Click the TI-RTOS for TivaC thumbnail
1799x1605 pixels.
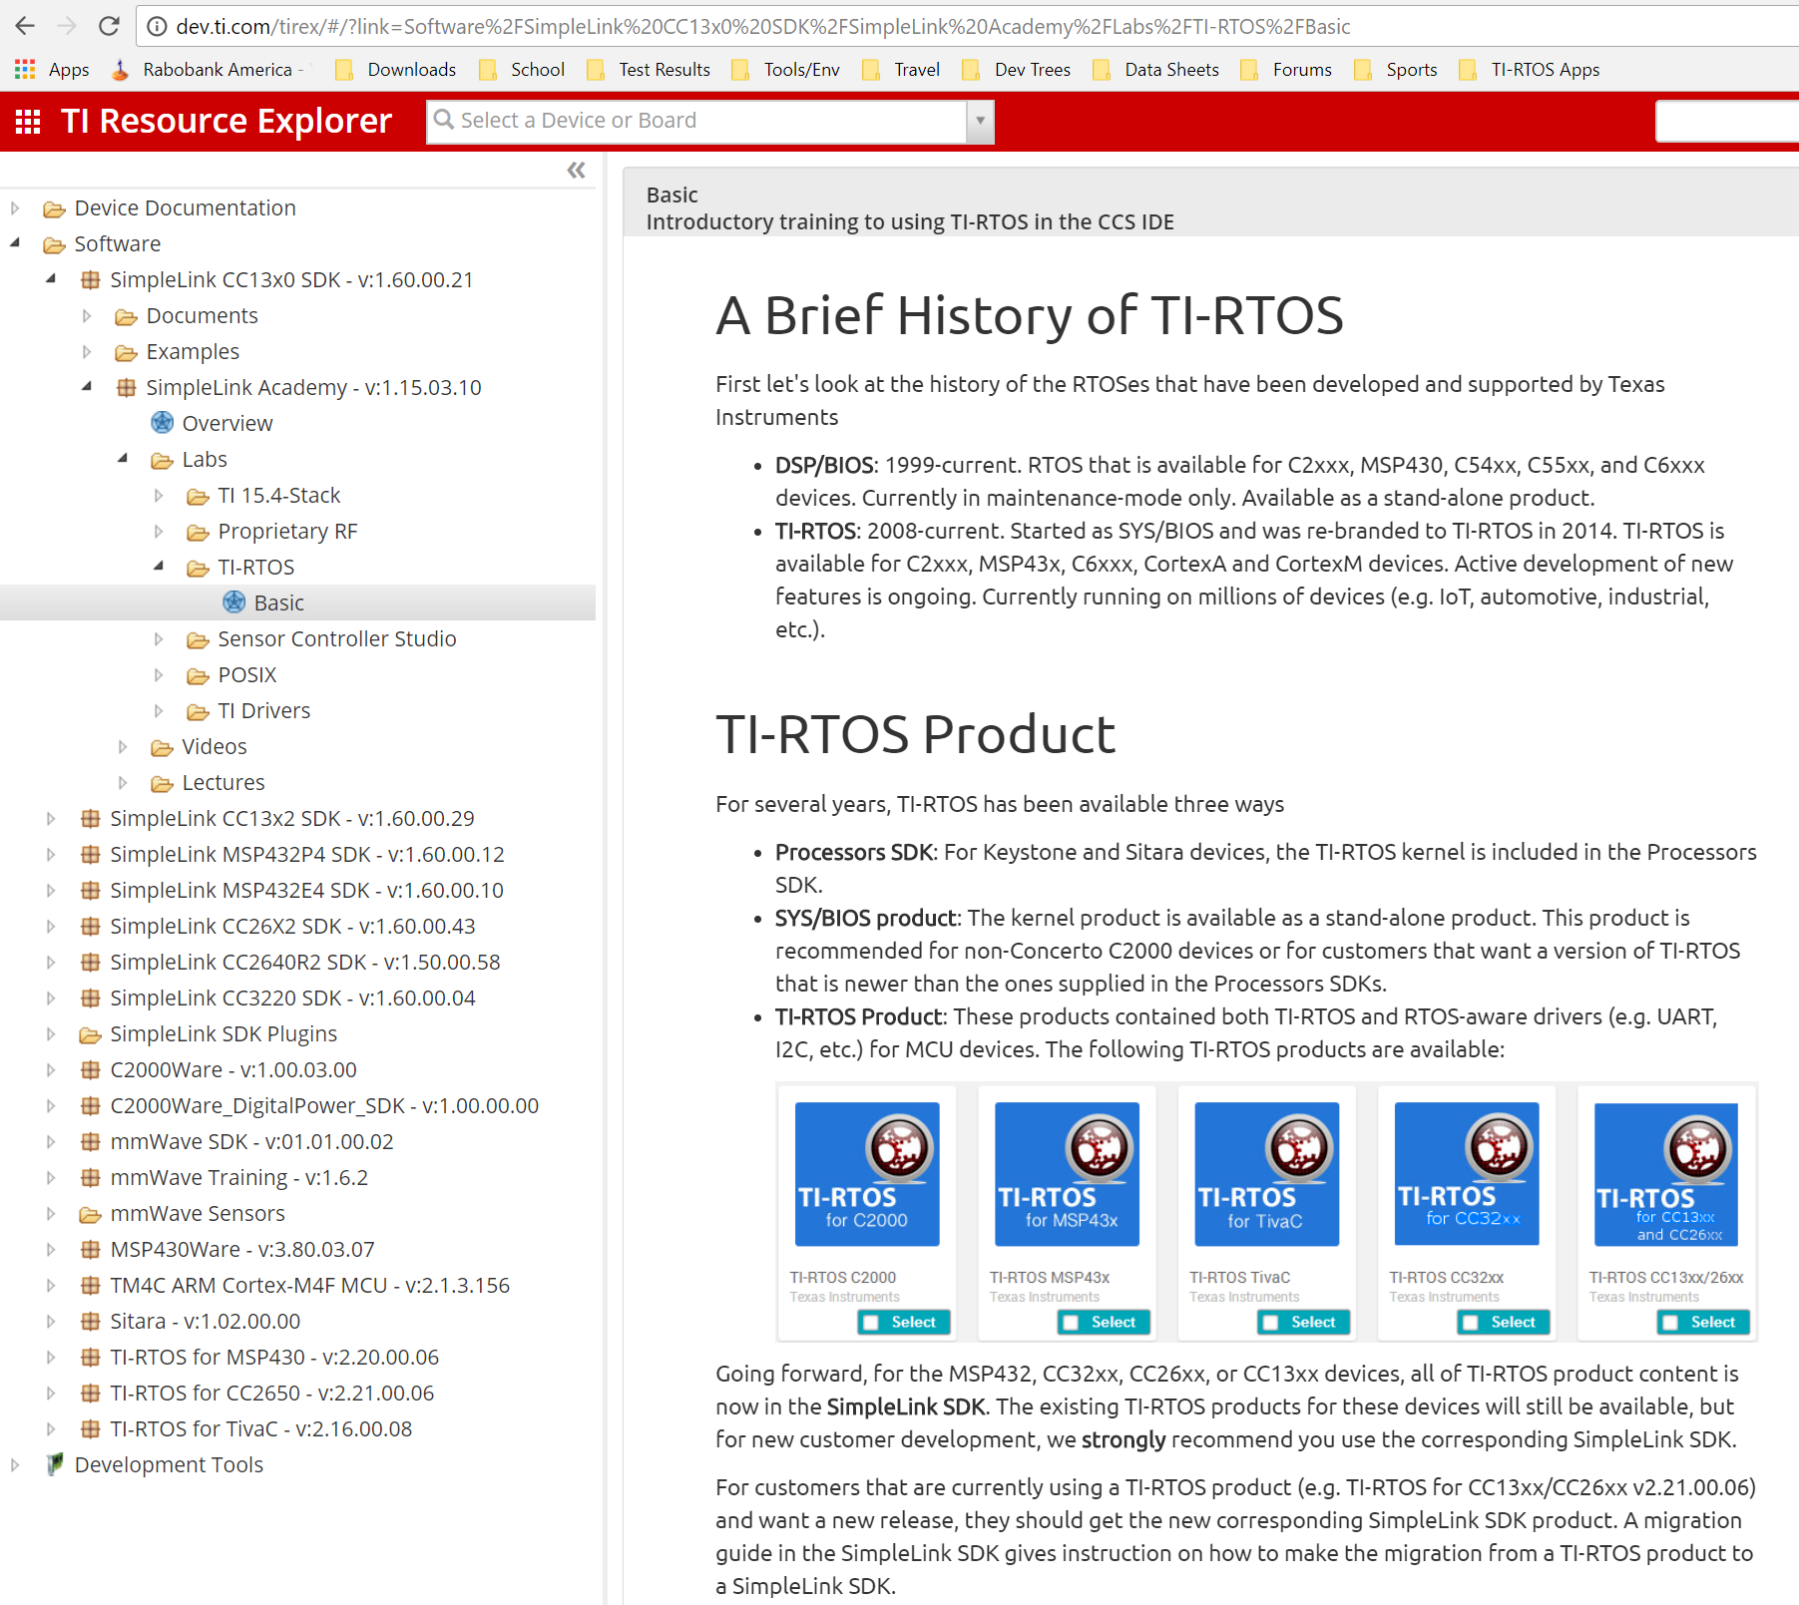(1267, 1174)
